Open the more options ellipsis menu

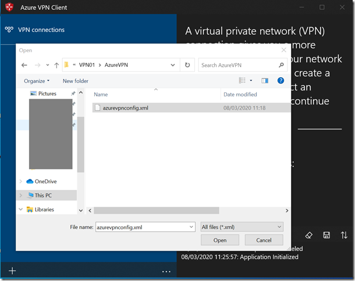166,271
